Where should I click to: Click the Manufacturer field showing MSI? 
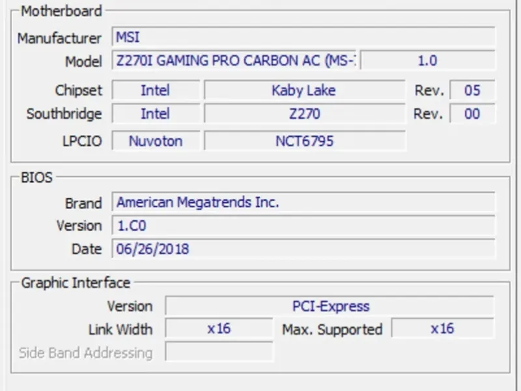tap(303, 37)
